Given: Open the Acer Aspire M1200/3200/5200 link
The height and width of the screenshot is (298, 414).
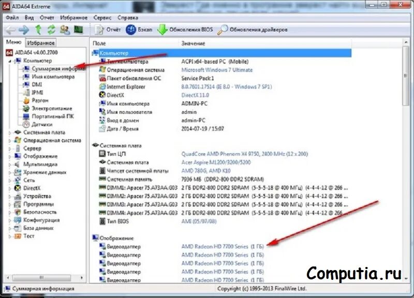Looking at the screenshot, I should [216, 162].
